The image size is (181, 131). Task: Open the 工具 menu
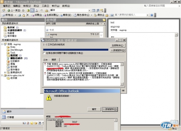(45, 6)
